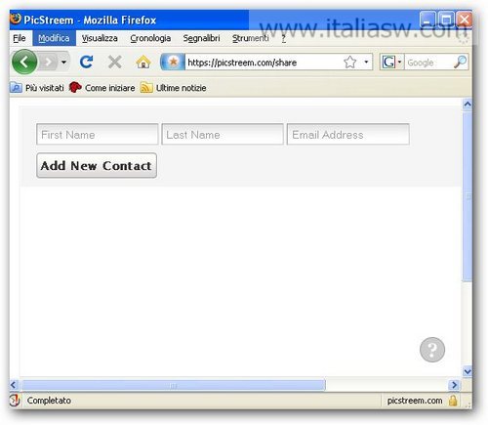Click the grayed-out stop loading X icon
The image size is (488, 425).
point(114,62)
